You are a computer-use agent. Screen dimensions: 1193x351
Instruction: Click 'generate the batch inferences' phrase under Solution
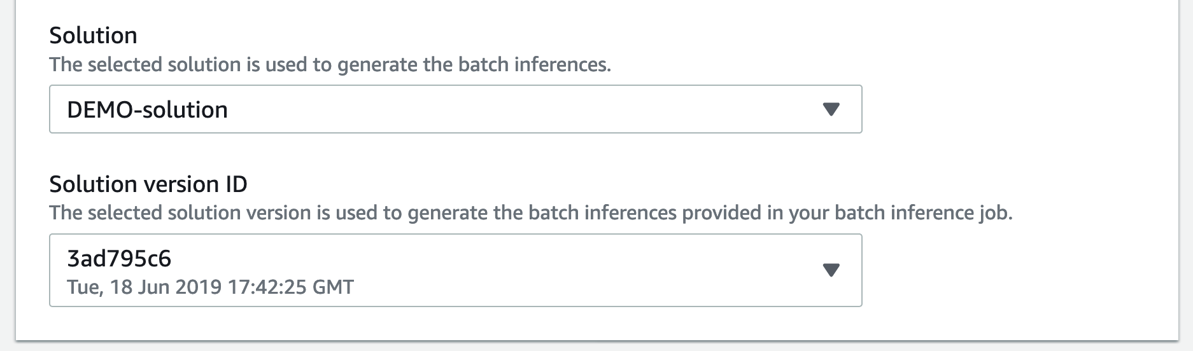click(x=474, y=65)
